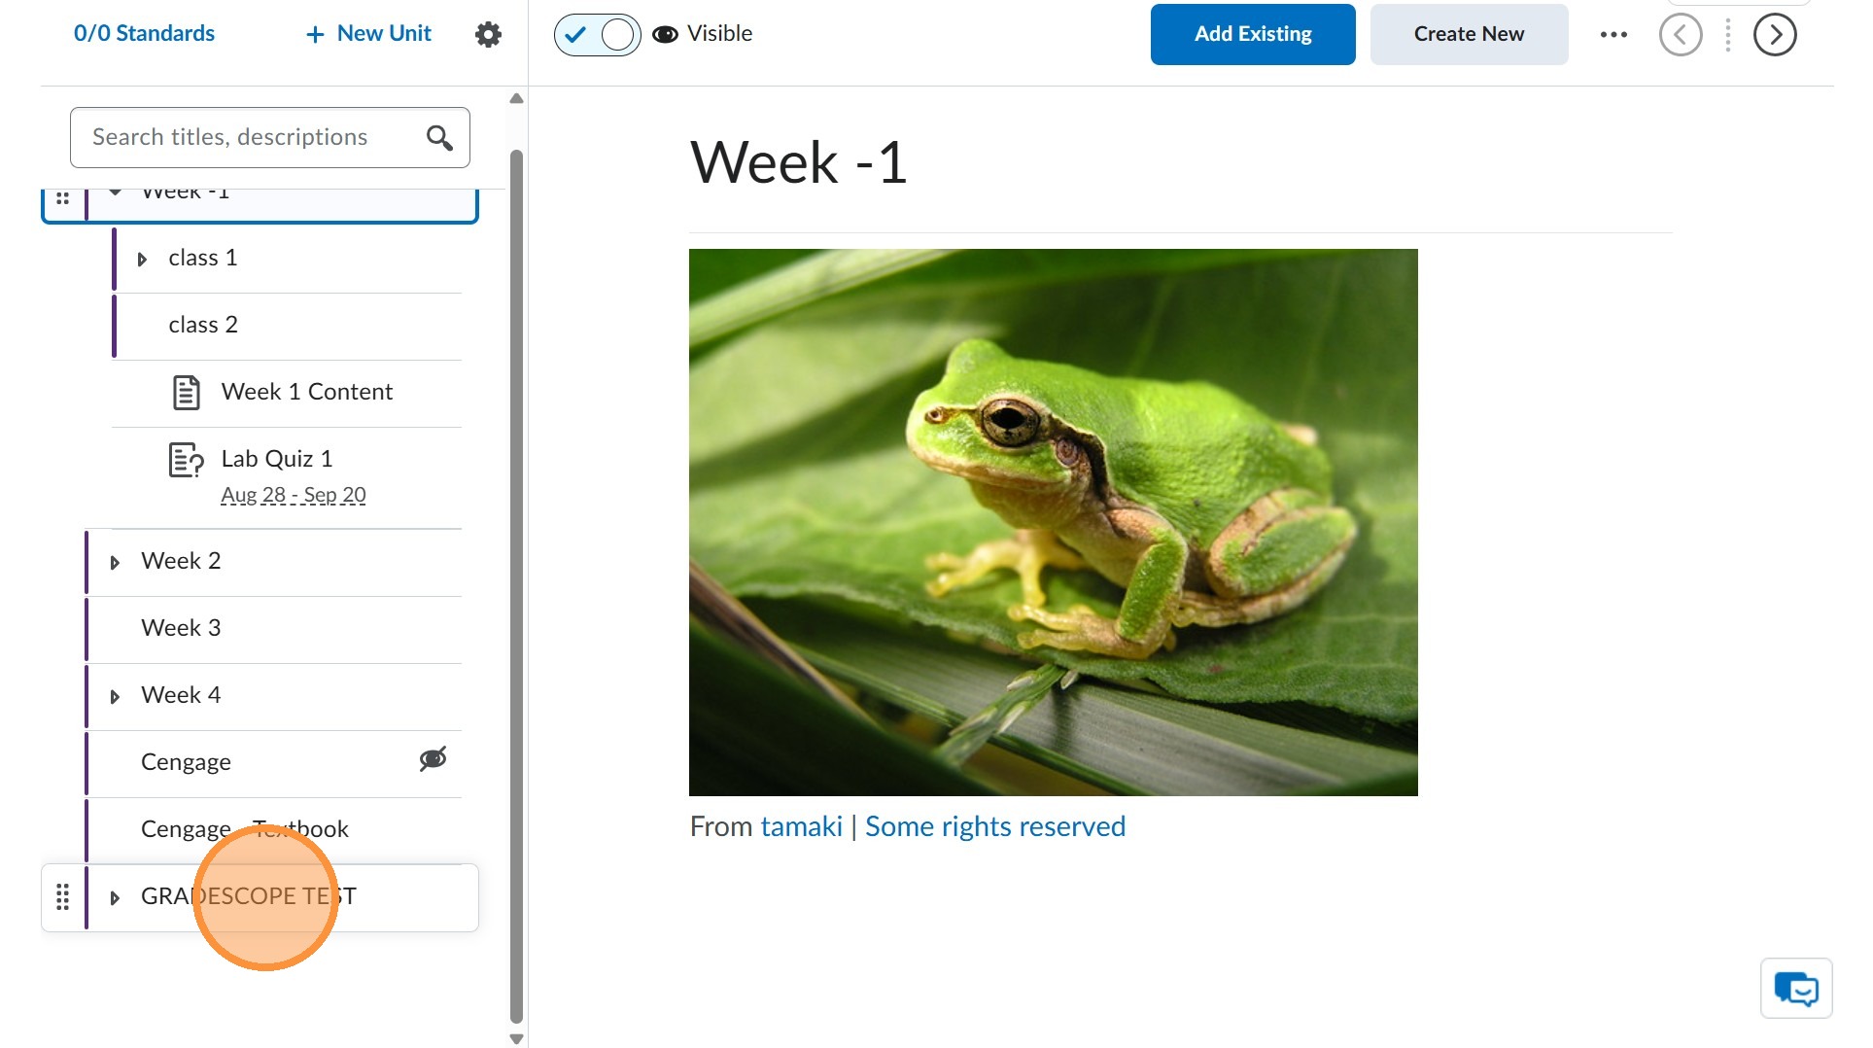The width and height of the screenshot is (1873, 1048).
Task: Select Week 3 in the content tree
Action: point(181,628)
